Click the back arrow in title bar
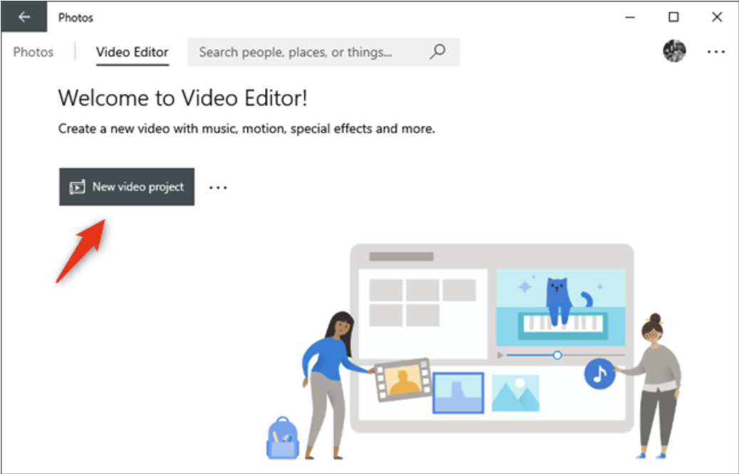This screenshot has height=474, width=739. click(24, 17)
